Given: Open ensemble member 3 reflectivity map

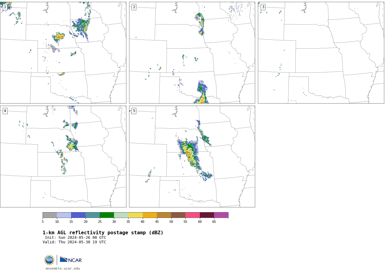Looking at the screenshot, I should point(321,53).
